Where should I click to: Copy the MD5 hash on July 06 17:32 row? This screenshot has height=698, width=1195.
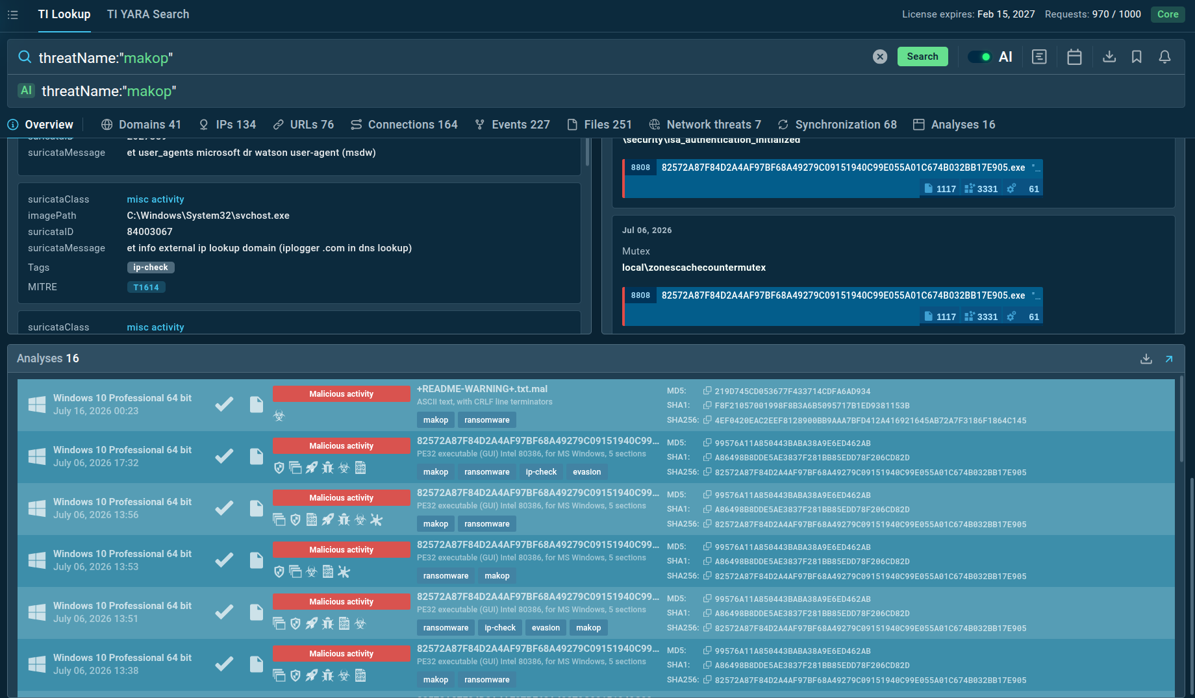pyautogui.click(x=707, y=443)
